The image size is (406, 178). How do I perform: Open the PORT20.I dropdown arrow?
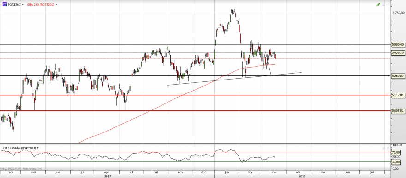click(23, 5)
